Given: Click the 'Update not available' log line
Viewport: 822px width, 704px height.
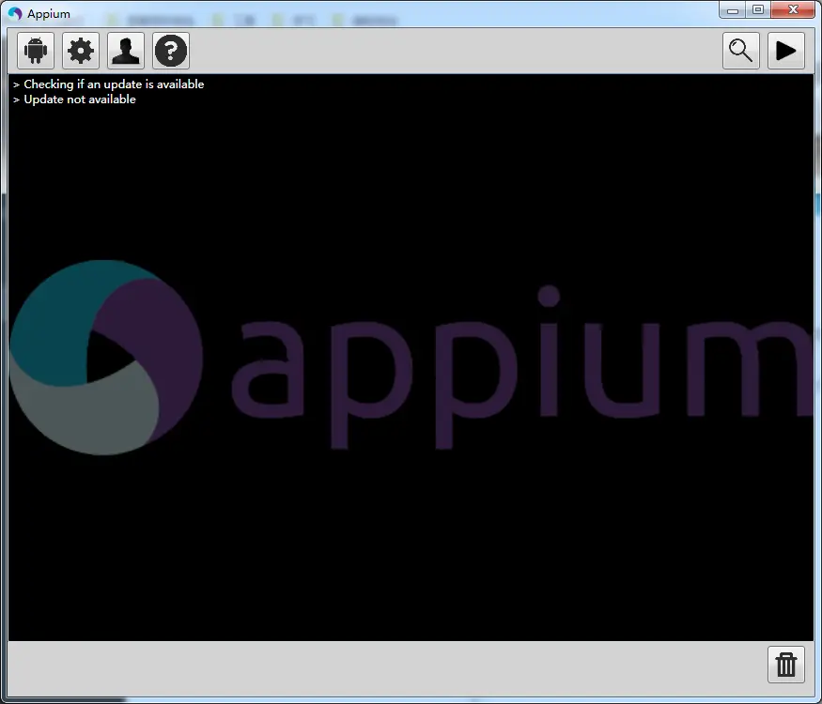Looking at the screenshot, I should click(x=80, y=99).
